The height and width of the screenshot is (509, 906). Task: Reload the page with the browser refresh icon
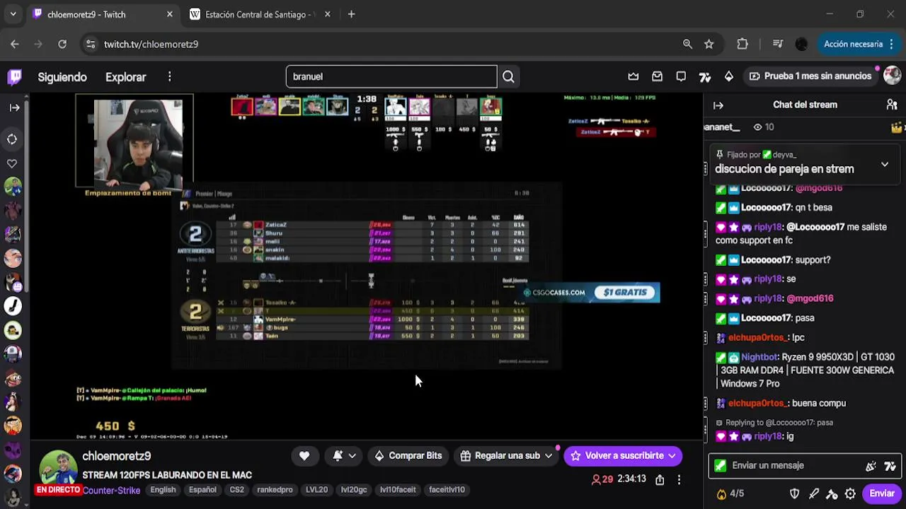point(62,44)
